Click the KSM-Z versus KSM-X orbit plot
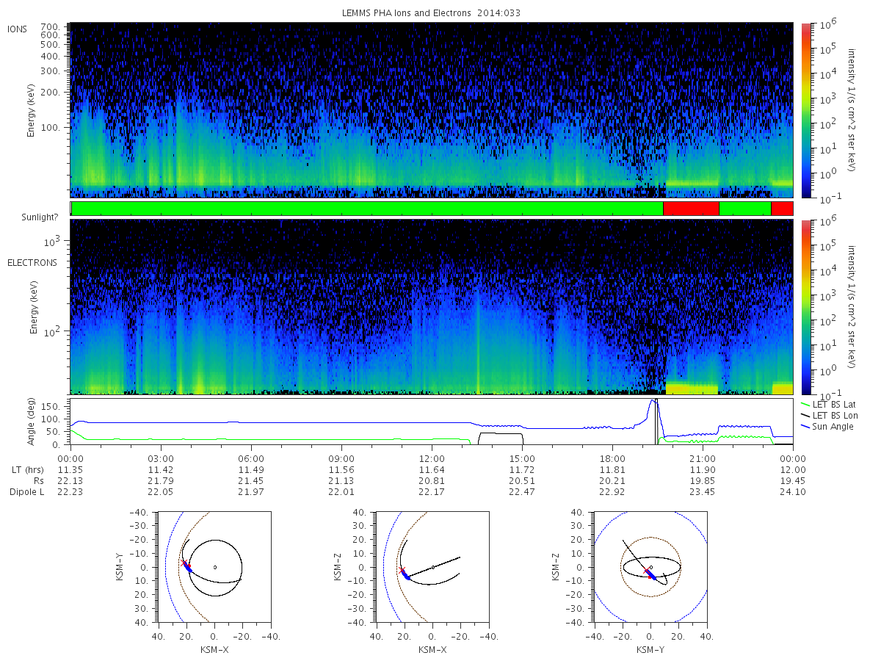The image size is (881, 661). (x=432, y=567)
